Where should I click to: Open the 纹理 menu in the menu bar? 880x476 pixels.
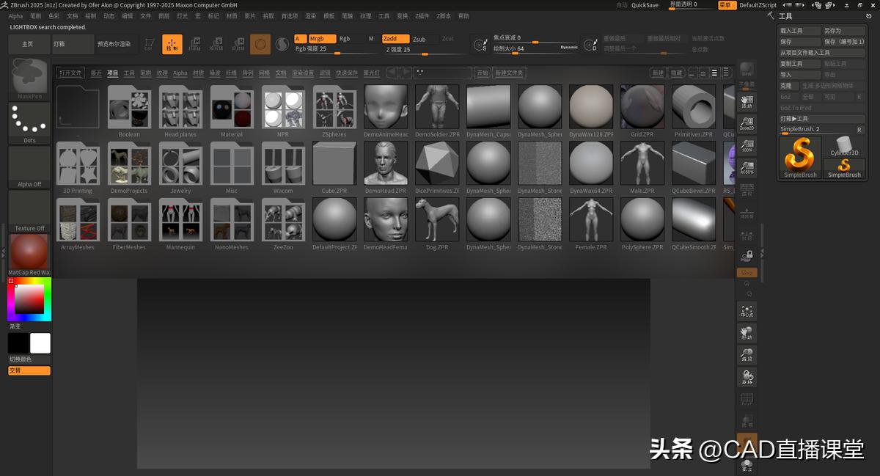pyautogui.click(x=365, y=15)
